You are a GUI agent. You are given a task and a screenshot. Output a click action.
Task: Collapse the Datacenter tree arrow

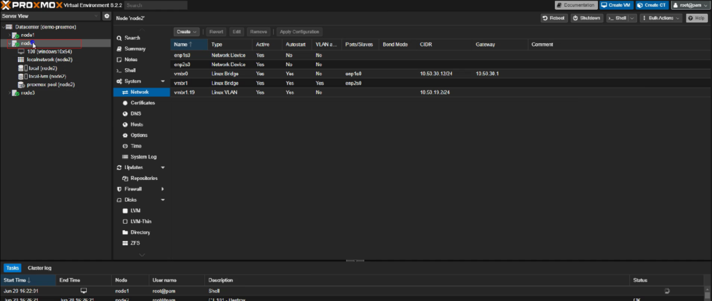coord(3,27)
